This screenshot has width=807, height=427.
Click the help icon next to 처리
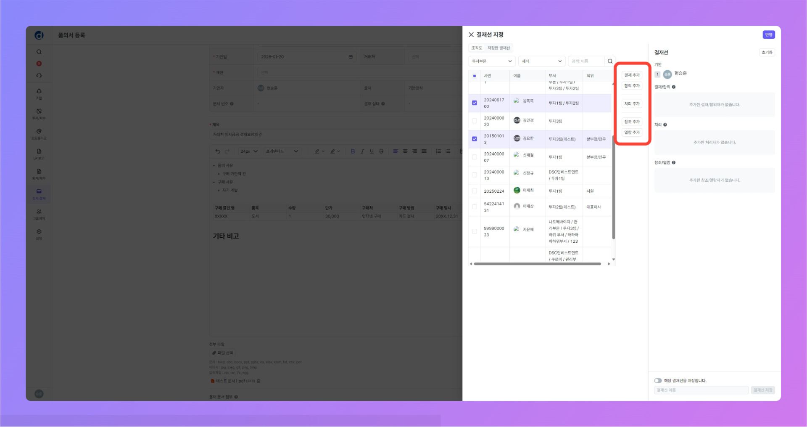pyautogui.click(x=665, y=125)
